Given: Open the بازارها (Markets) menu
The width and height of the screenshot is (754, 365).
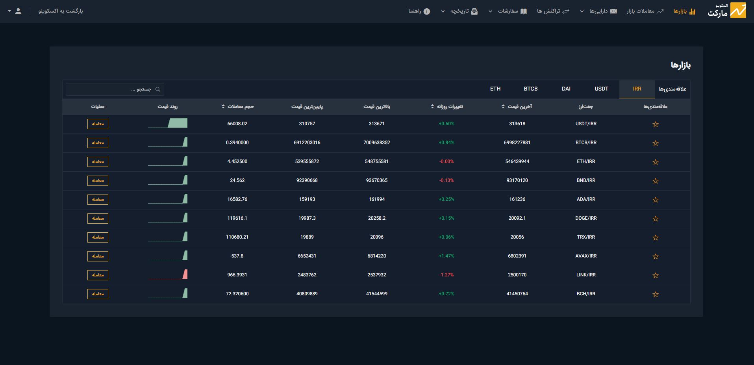Looking at the screenshot, I should point(684,11).
